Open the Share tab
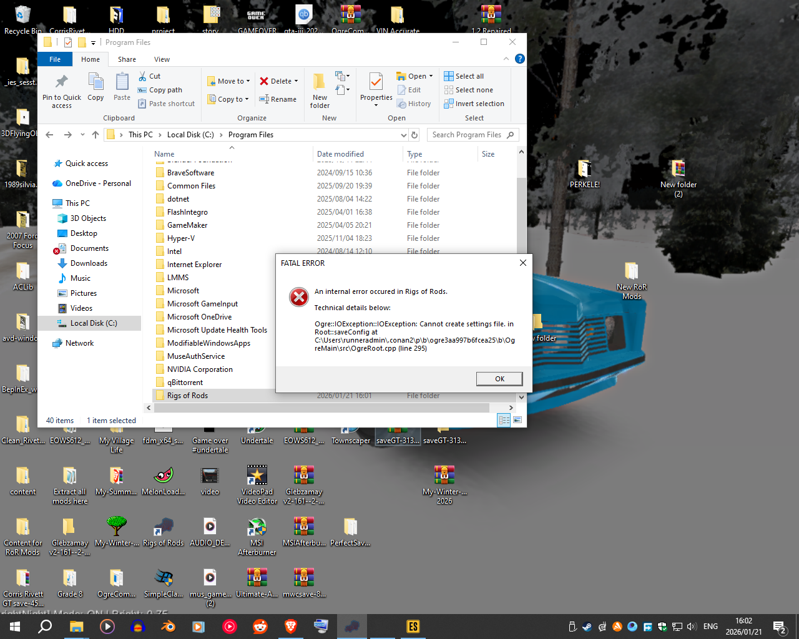799x639 pixels. 127,59
